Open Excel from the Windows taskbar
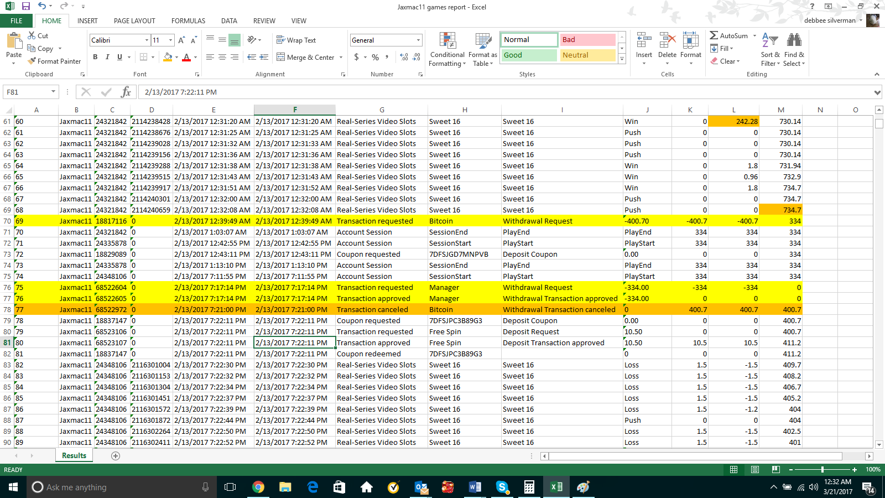The height and width of the screenshot is (498, 885). point(556,487)
